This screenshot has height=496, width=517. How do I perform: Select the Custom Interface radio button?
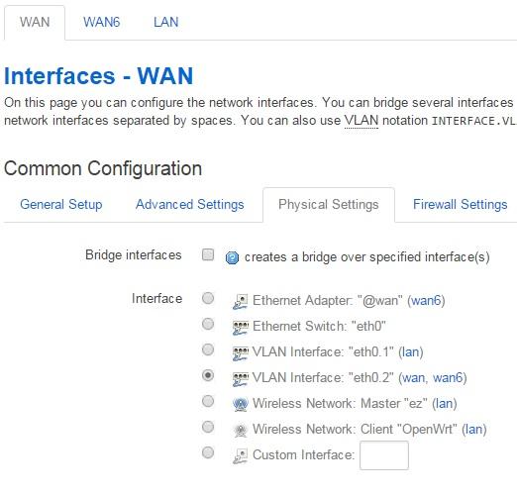click(x=208, y=452)
